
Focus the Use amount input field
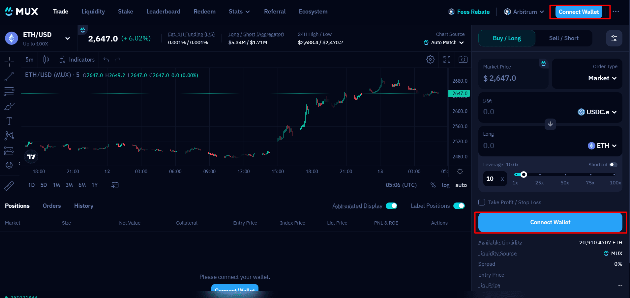coord(527,112)
